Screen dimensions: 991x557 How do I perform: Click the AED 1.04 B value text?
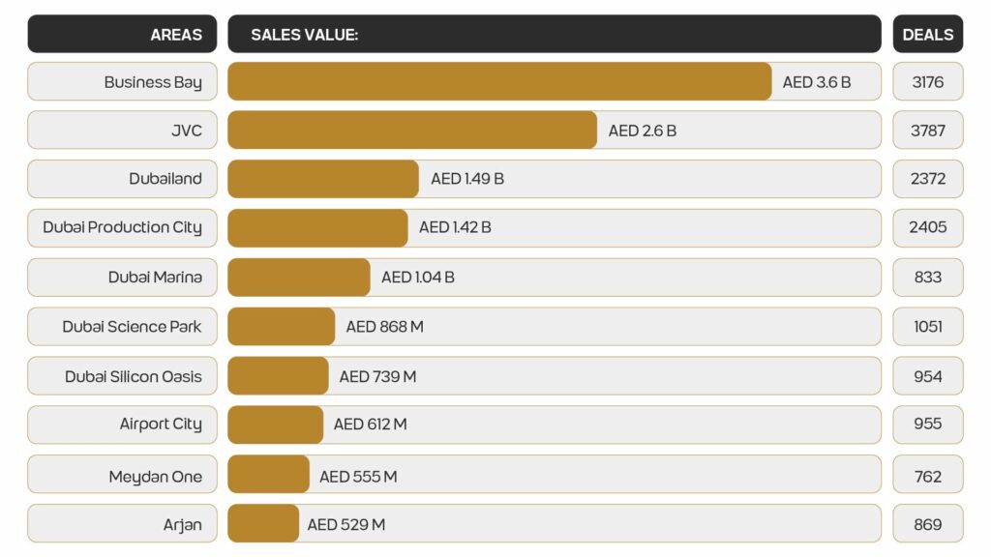click(x=417, y=278)
